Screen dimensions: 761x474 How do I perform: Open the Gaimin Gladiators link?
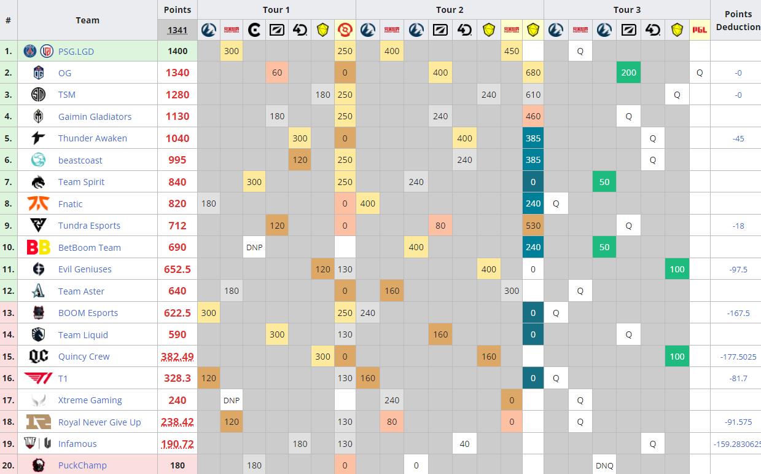[x=95, y=117]
